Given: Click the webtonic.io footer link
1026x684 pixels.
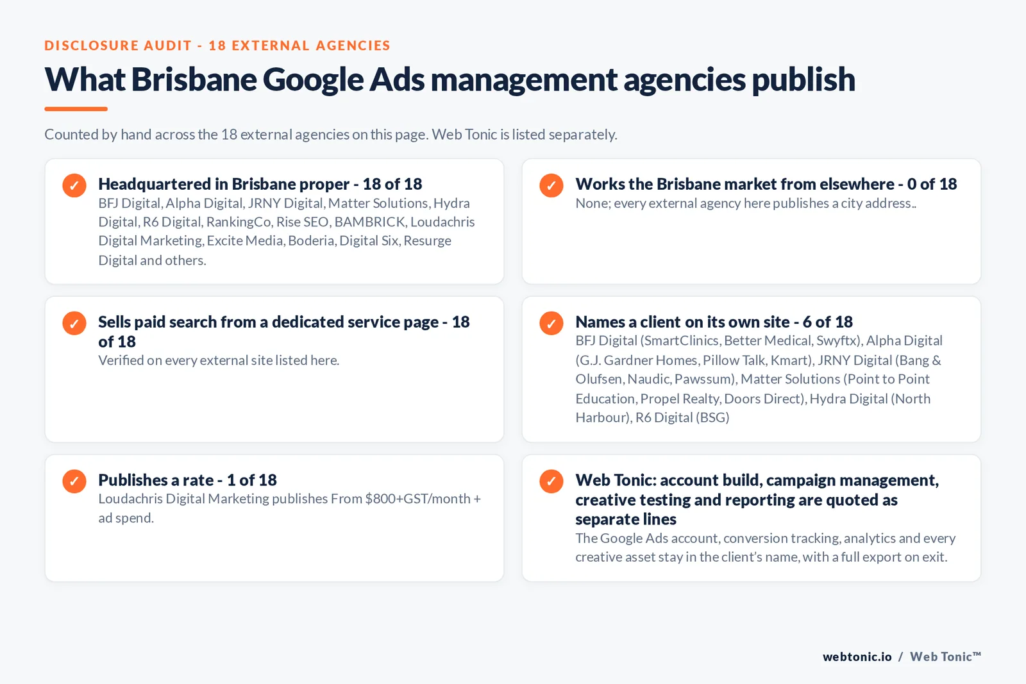Looking at the screenshot, I should coord(857,656).
